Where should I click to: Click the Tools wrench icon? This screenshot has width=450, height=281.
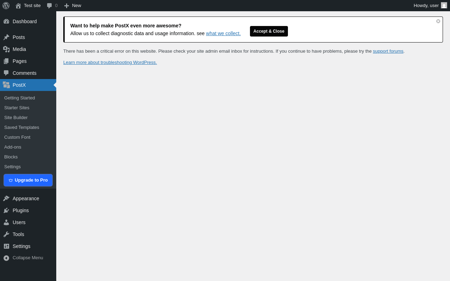click(x=6, y=234)
